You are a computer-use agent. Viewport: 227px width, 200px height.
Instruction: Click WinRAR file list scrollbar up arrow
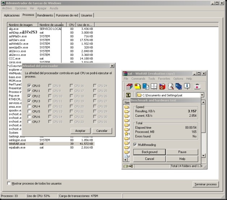click(x=204, y=102)
